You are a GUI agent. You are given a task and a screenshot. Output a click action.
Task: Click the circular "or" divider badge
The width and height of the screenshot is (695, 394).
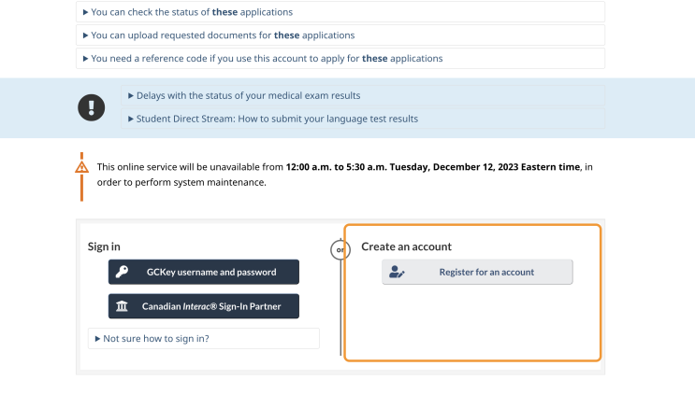click(340, 250)
